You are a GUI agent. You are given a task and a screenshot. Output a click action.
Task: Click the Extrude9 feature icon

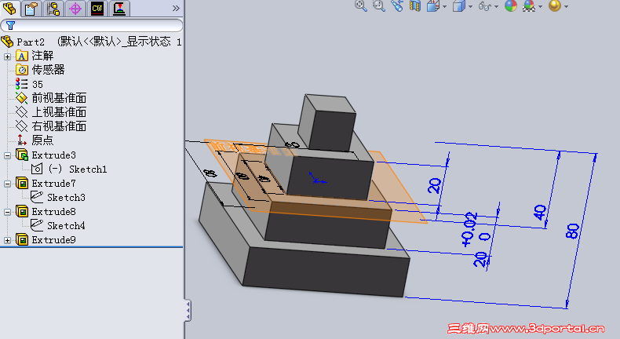click(22, 239)
